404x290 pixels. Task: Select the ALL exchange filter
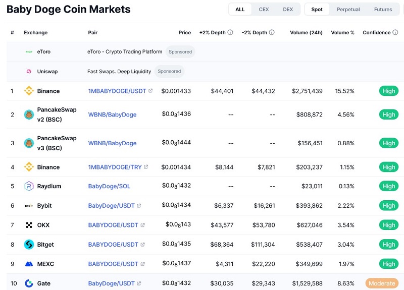tap(240, 9)
